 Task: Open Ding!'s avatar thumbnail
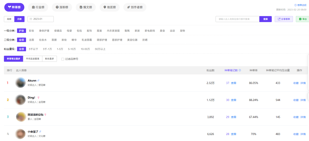(21, 100)
